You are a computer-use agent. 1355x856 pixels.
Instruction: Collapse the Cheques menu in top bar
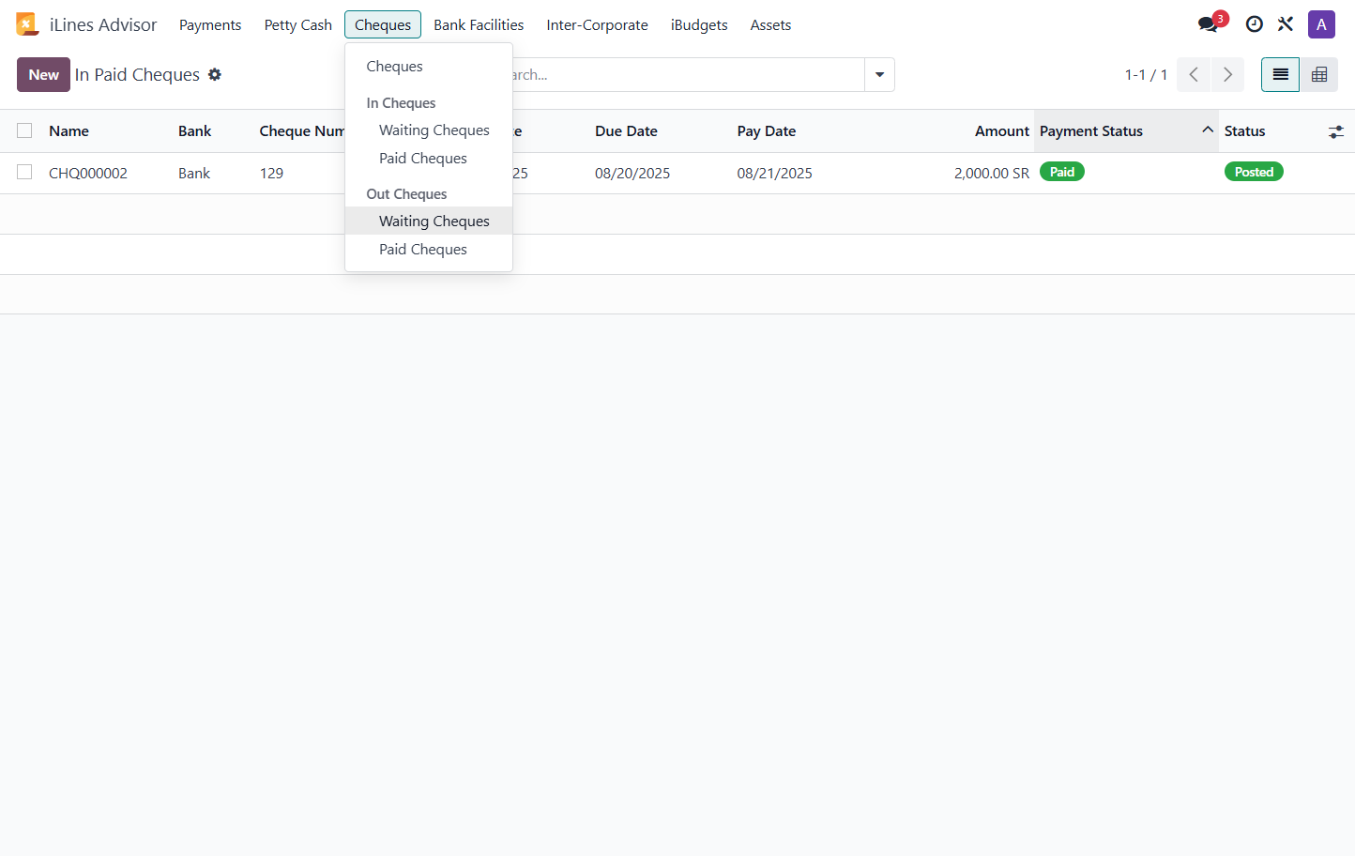[383, 25]
